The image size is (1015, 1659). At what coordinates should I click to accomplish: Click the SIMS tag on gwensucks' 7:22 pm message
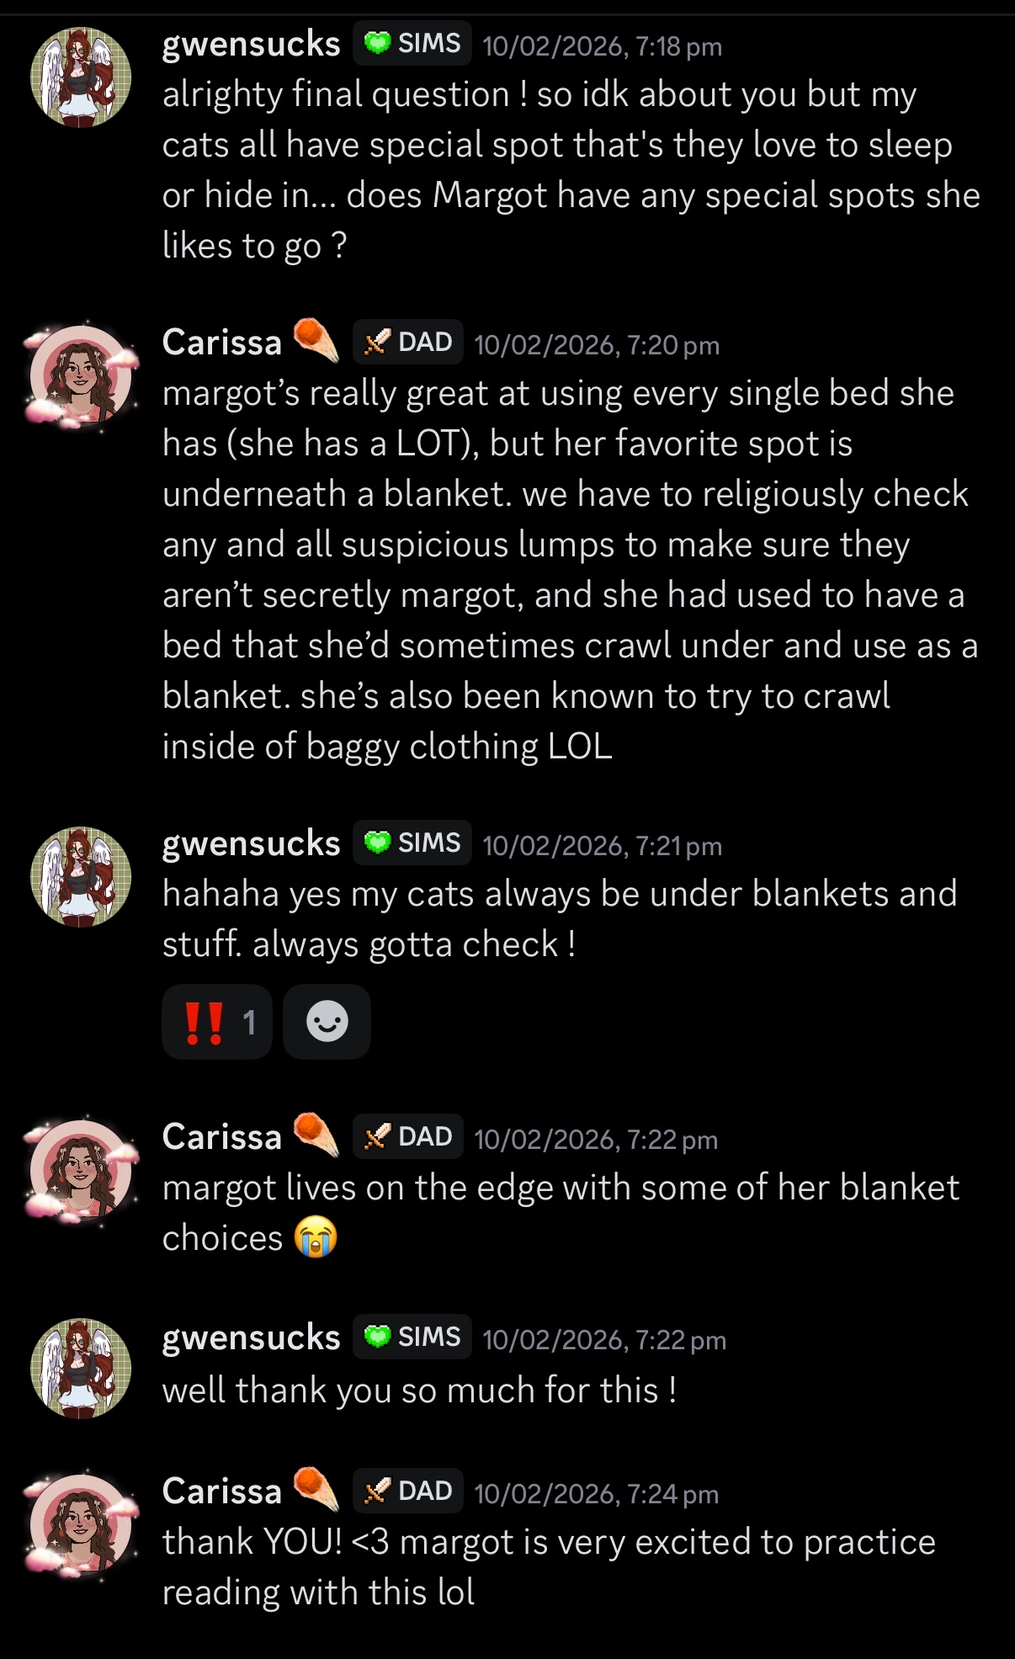(412, 1337)
